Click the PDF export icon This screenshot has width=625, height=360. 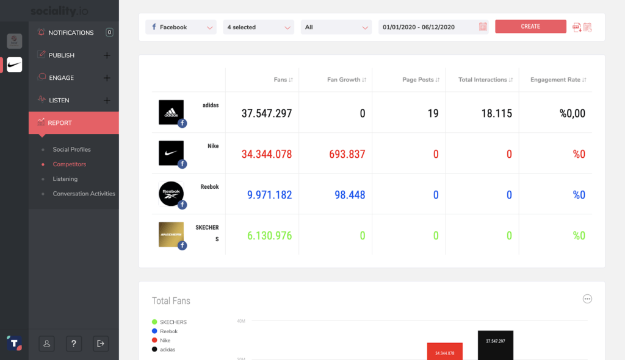[x=577, y=27]
